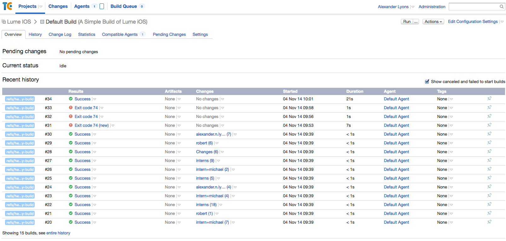Screen dimensions: 506x241
Task: Go to the Changes top navigation item
Action: (58, 6)
